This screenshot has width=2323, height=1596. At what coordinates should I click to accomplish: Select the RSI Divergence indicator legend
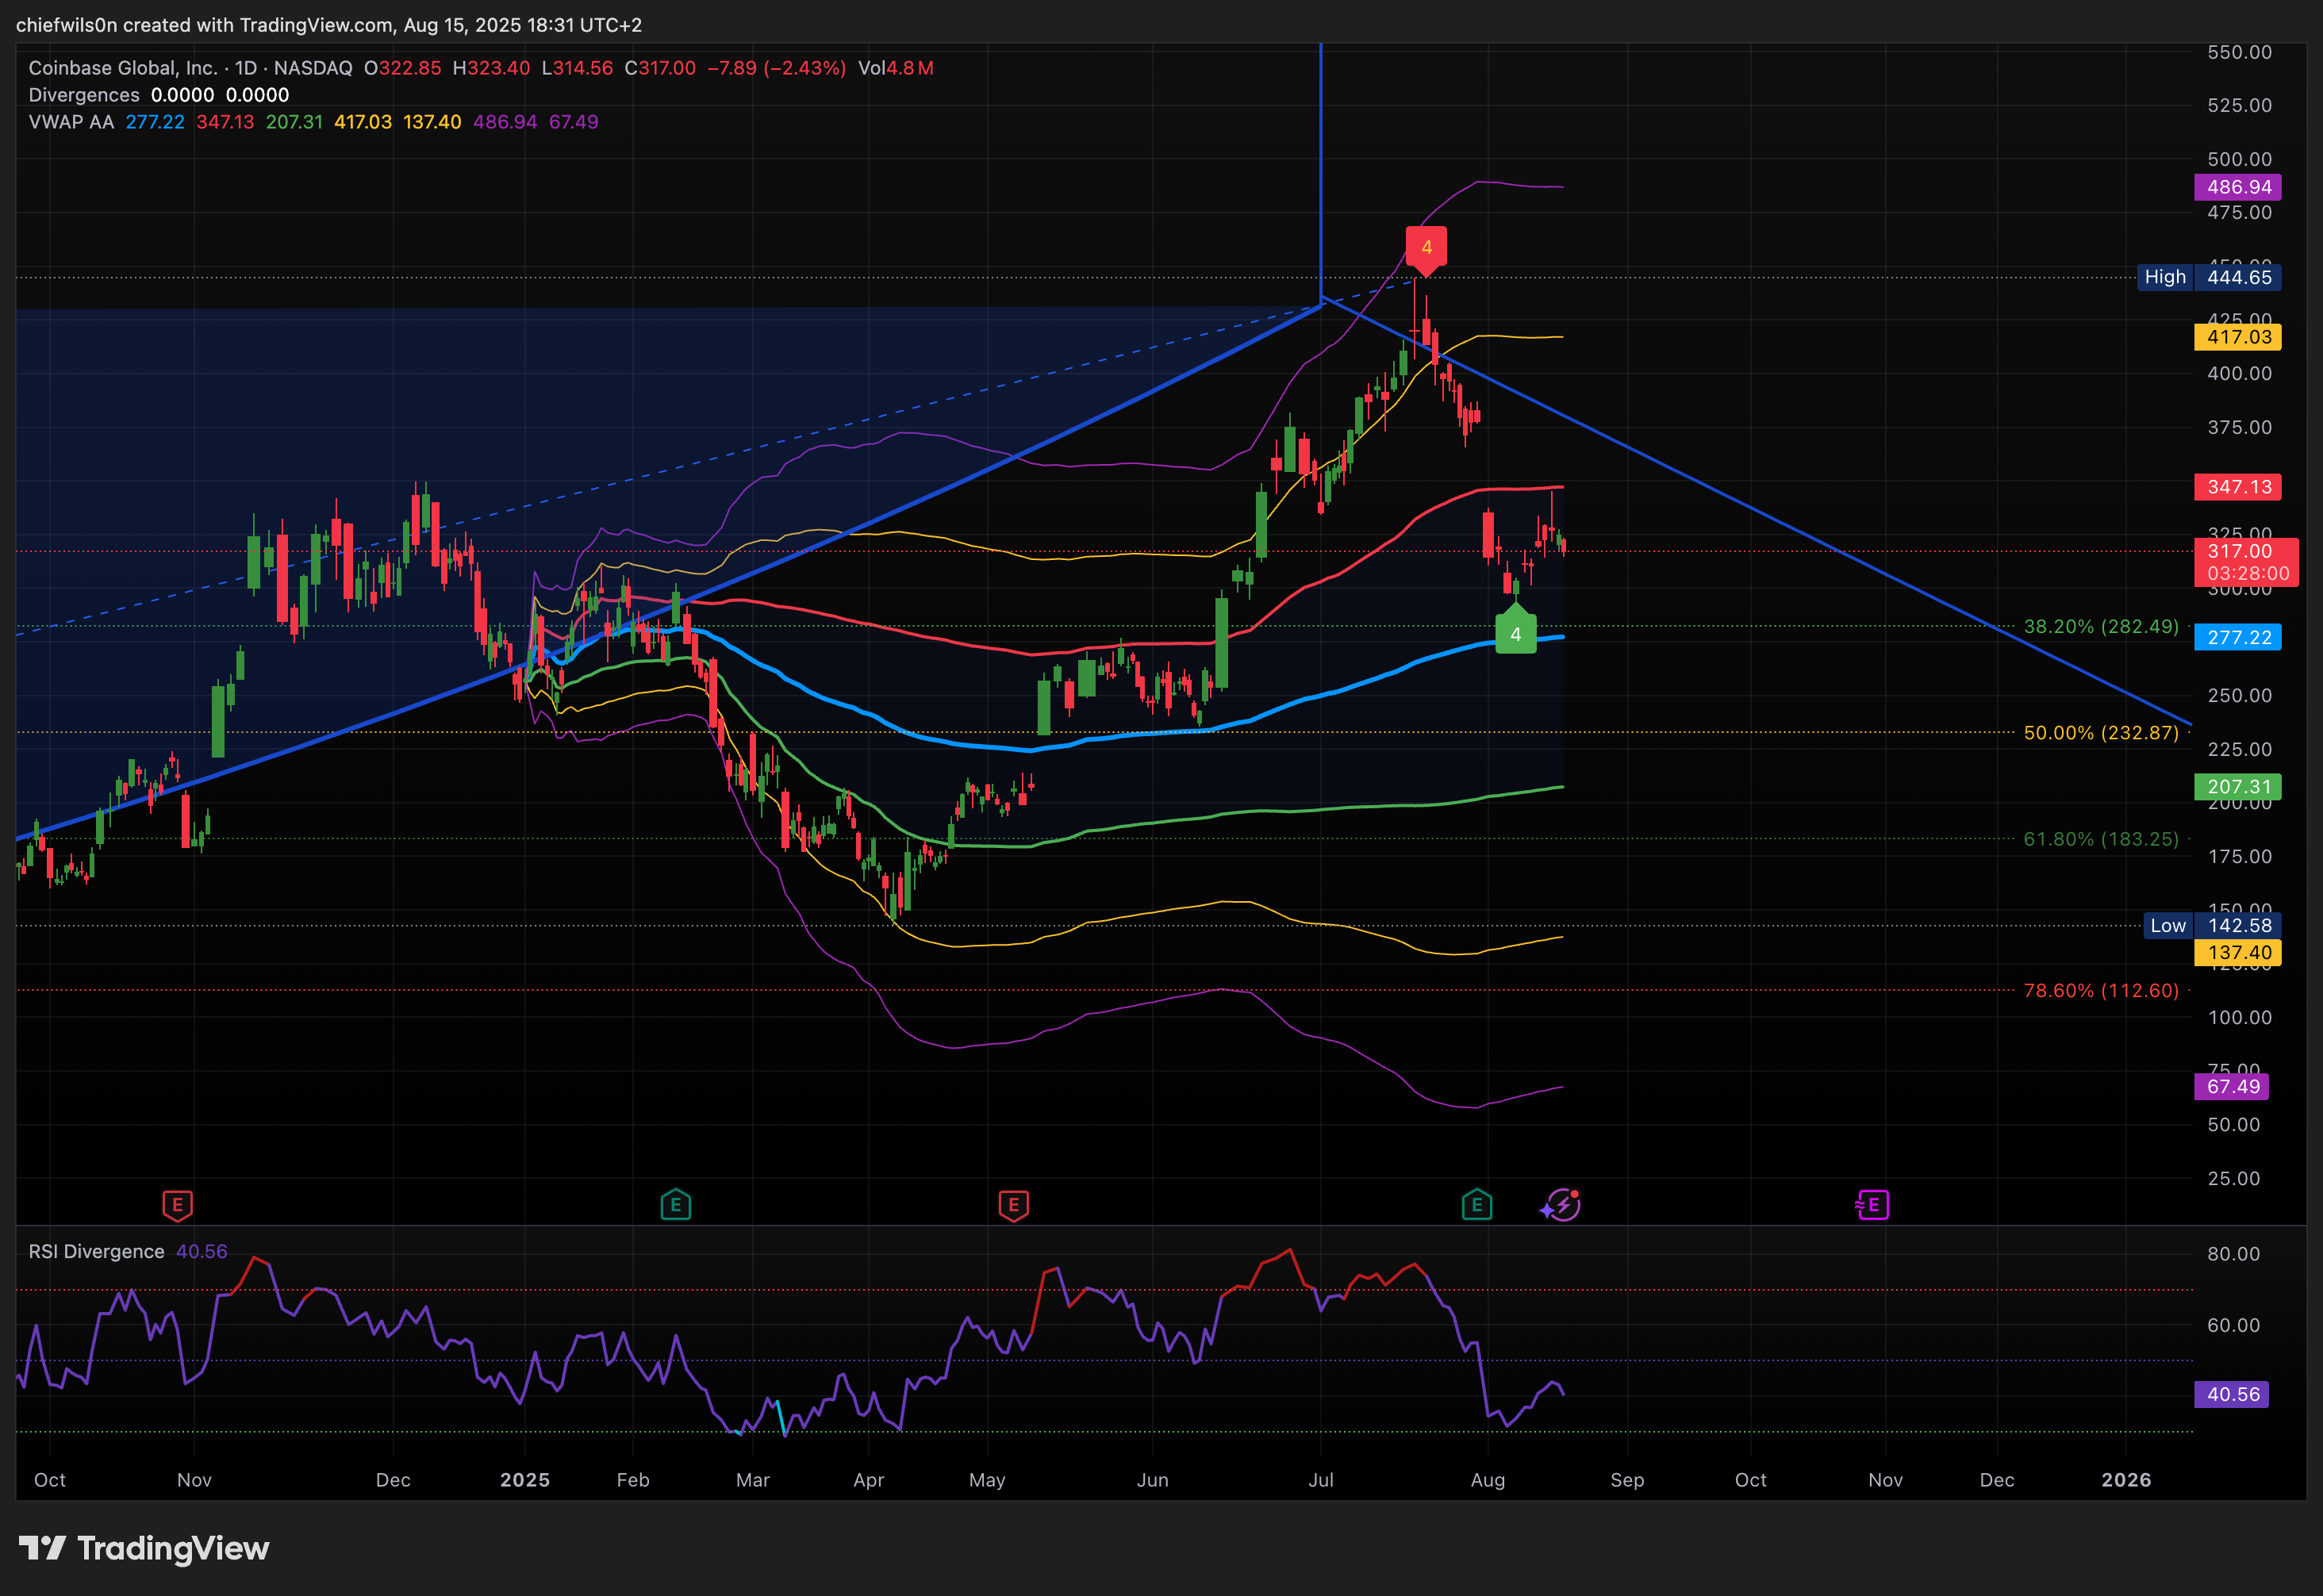(x=96, y=1252)
